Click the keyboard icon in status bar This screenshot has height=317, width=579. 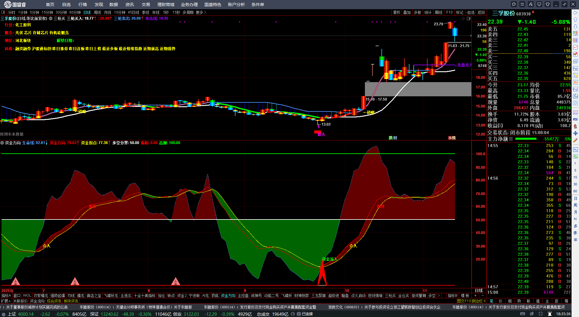point(523,314)
